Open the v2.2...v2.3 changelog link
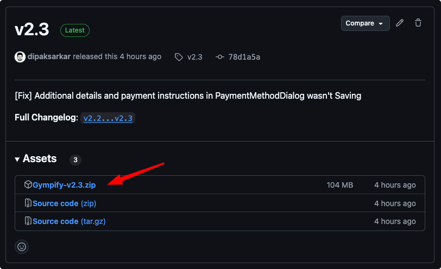 108,118
